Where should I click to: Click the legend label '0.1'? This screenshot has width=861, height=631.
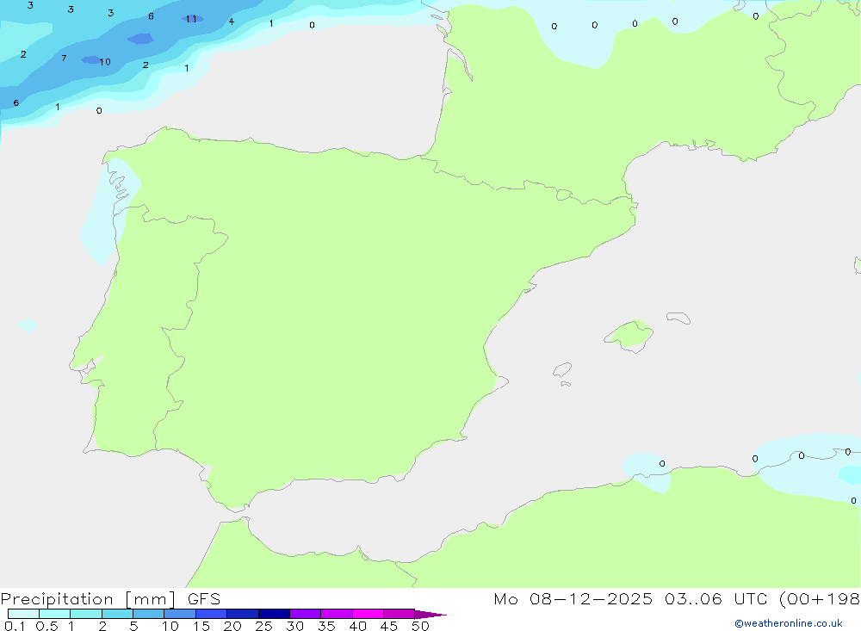point(15,626)
